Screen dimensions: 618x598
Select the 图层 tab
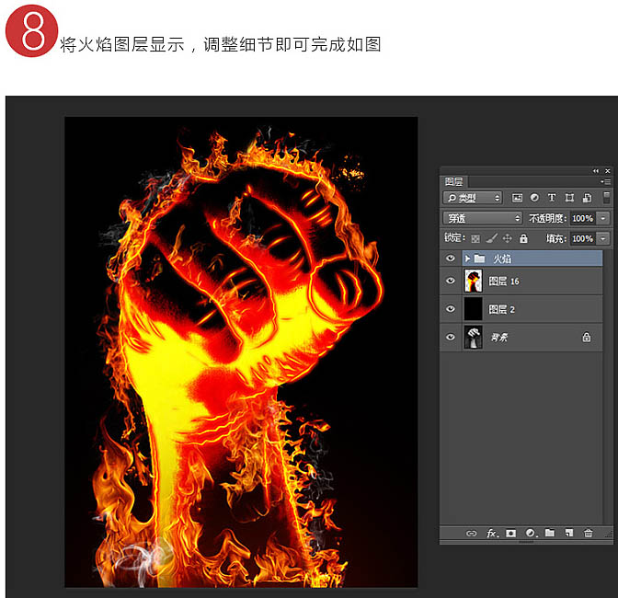coord(453,182)
